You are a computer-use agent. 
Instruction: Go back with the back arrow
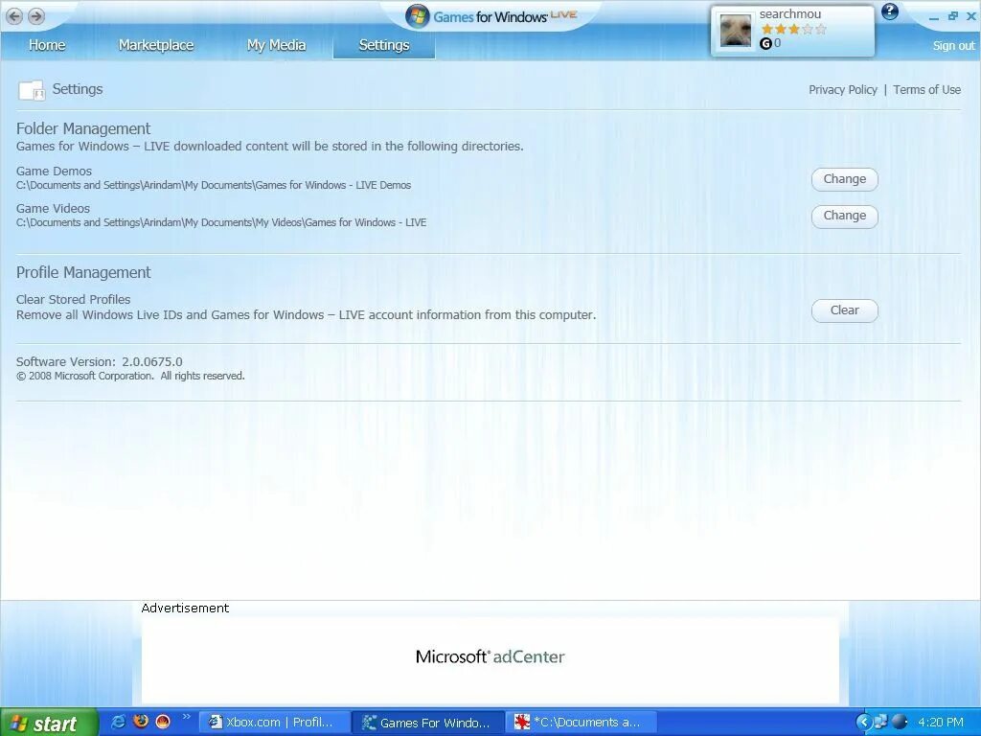pyautogui.click(x=13, y=16)
